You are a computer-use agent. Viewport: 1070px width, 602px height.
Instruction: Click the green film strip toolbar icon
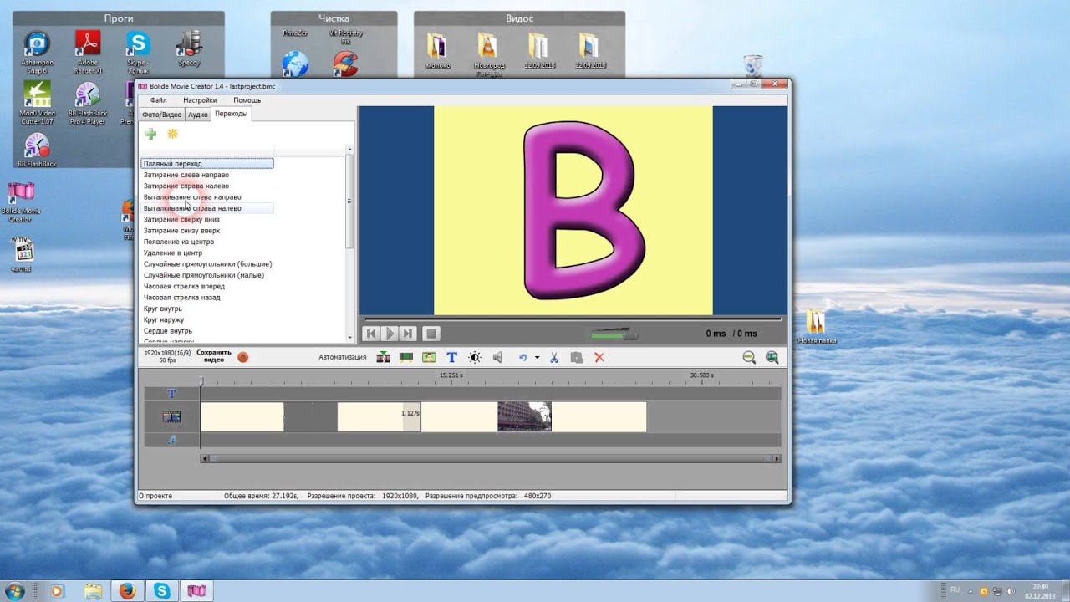tap(406, 357)
